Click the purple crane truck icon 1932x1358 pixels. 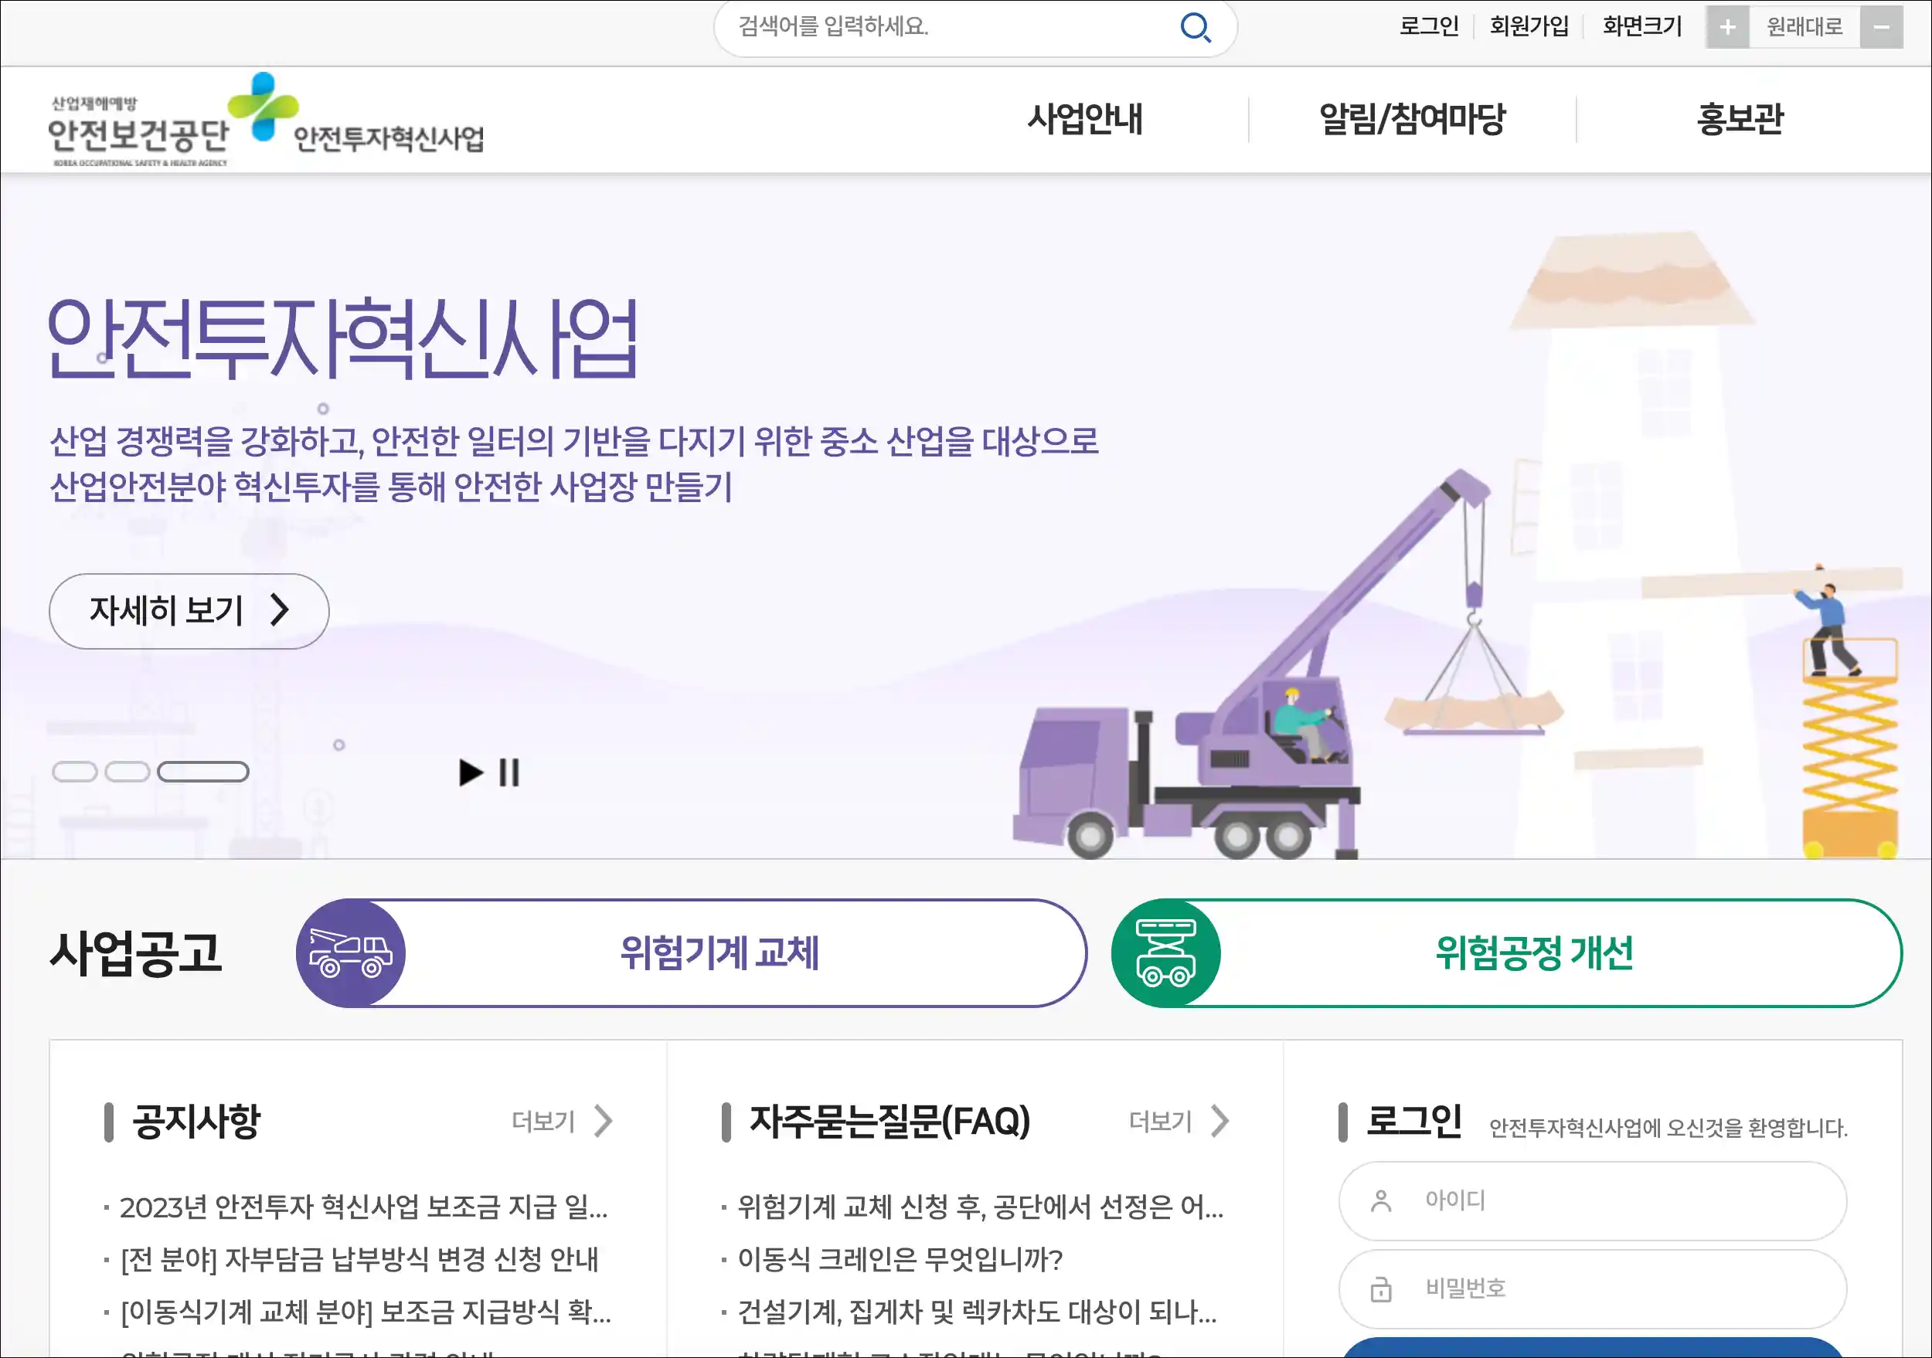[350, 952]
